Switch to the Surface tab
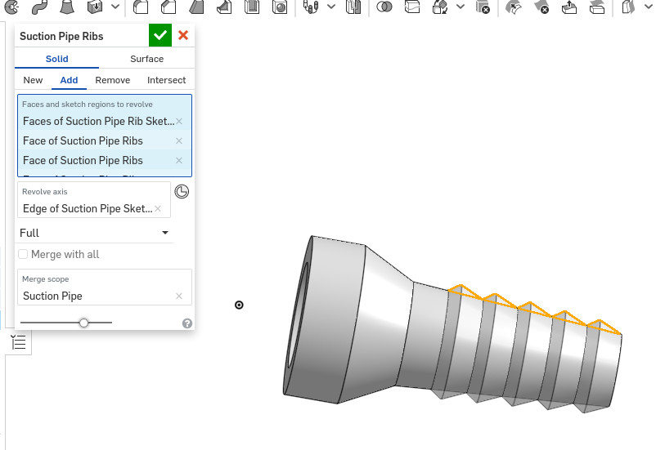 tap(147, 59)
